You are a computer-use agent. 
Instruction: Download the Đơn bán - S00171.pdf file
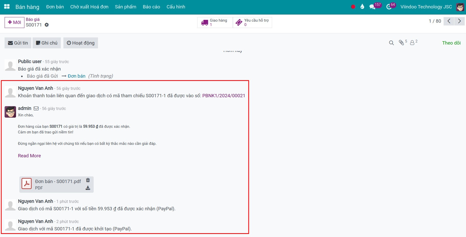click(88, 188)
